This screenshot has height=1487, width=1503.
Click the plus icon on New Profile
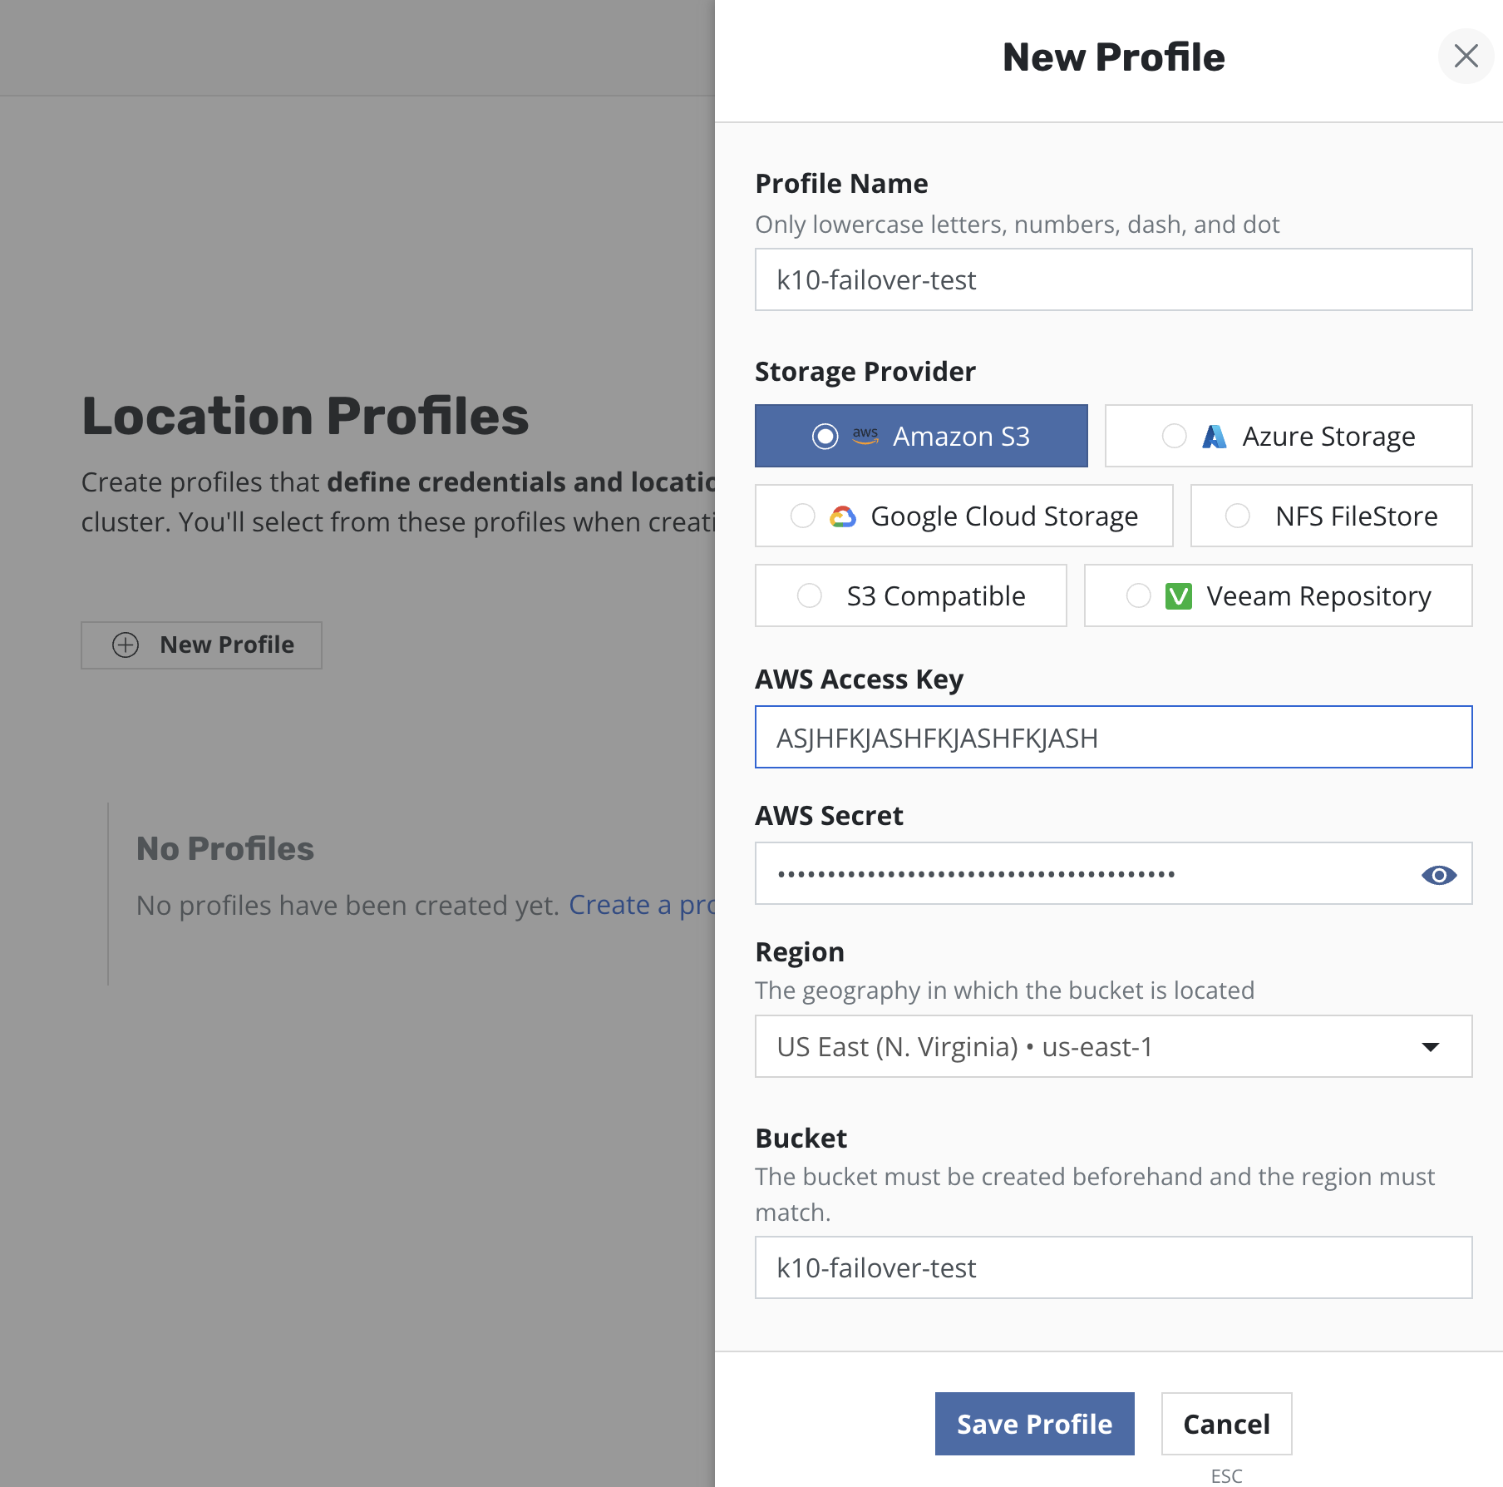pos(126,645)
